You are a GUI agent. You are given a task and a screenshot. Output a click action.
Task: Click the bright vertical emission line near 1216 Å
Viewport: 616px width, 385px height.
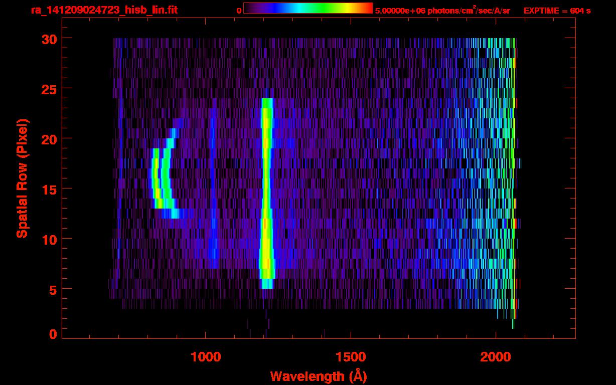[x=266, y=194]
